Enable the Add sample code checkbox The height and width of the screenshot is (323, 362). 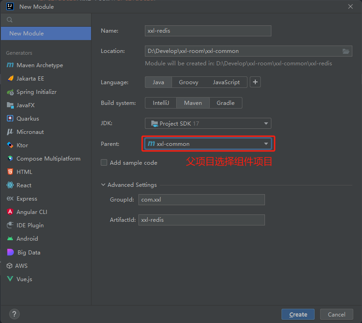coord(104,162)
